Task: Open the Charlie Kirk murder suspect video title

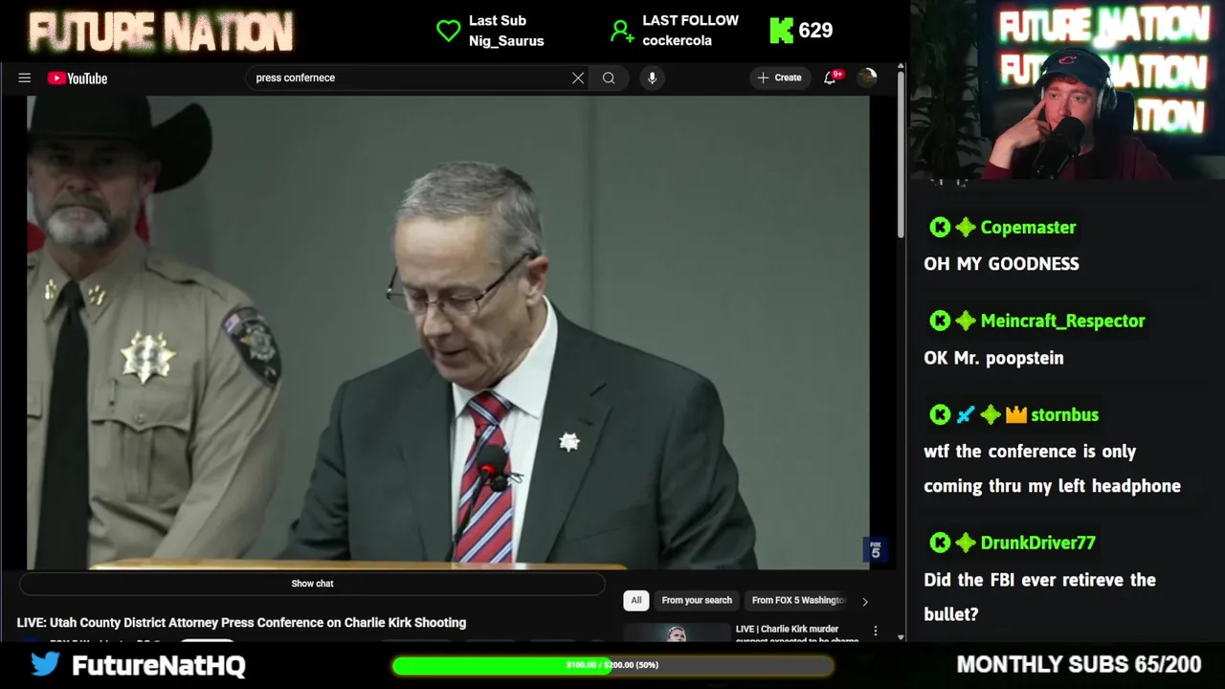Action: (797, 634)
